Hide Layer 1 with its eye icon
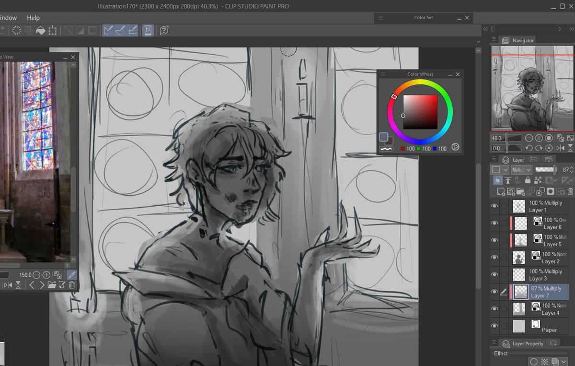575x366 pixels. (494, 206)
